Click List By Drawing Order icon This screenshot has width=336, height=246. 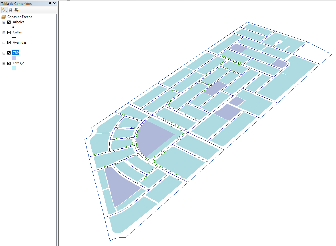click(x=4, y=10)
